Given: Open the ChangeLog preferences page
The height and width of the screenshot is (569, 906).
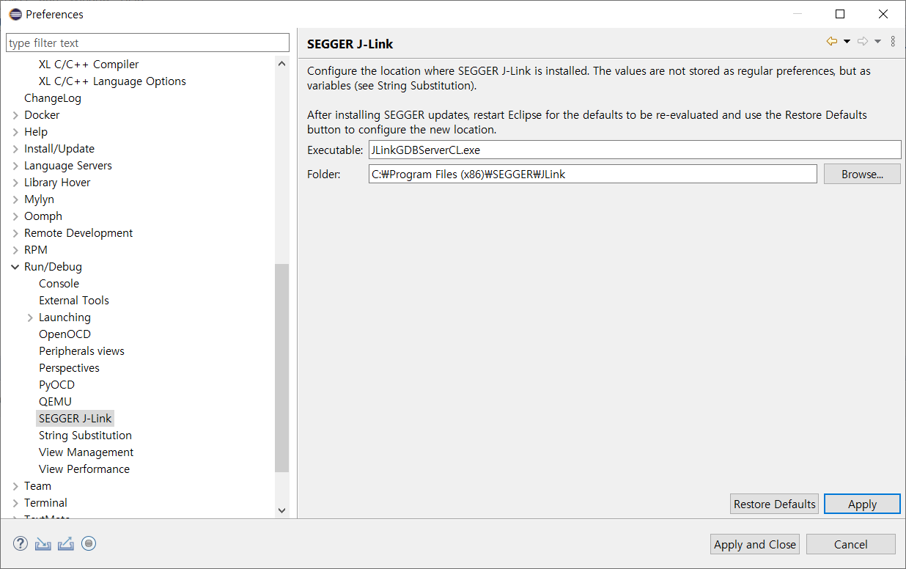Looking at the screenshot, I should (53, 98).
